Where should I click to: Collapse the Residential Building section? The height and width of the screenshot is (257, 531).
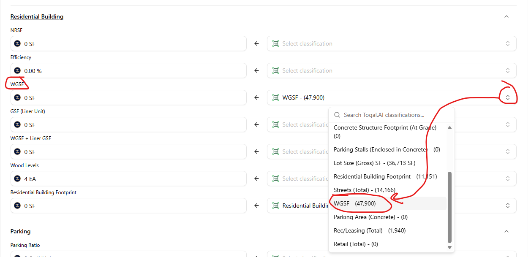click(506, 17)
